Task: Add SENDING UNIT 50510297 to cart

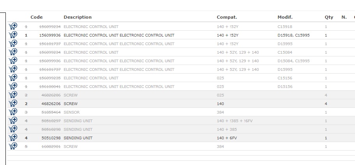Action: tap(13, 121)
